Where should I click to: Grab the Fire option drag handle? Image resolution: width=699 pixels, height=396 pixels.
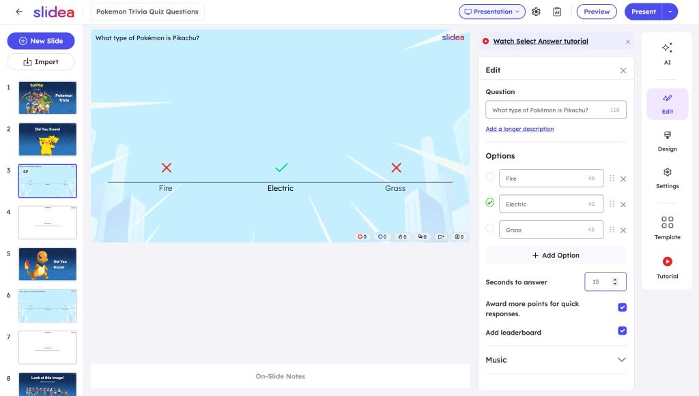pyautogui.click(x=612, y=178)
